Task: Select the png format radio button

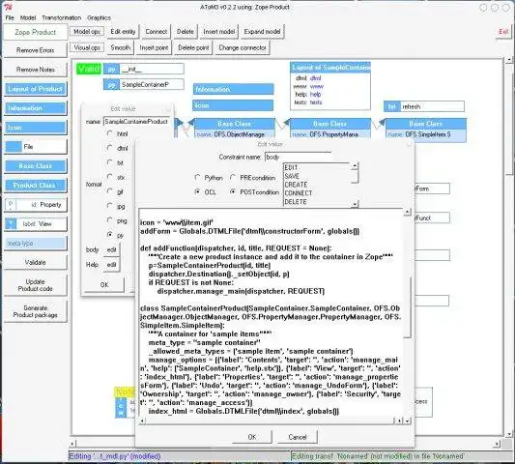Action: pyautogui.click(x=110, y=220)
